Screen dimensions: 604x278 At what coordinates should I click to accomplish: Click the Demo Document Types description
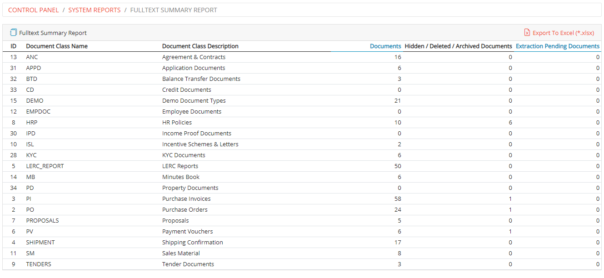point(194,101)
